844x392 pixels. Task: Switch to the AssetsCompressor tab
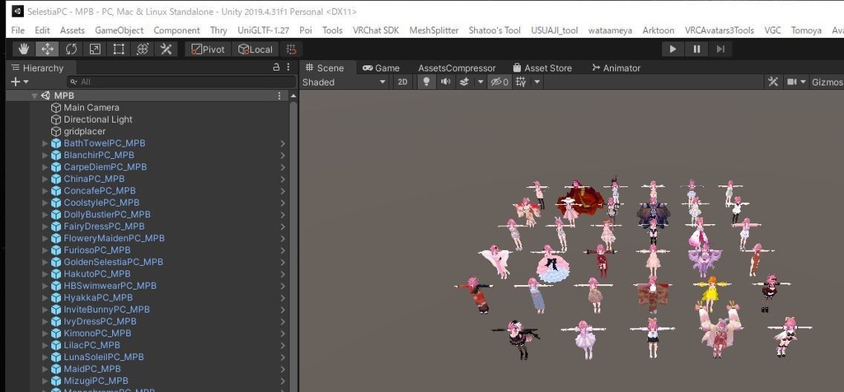click(457, 68)
